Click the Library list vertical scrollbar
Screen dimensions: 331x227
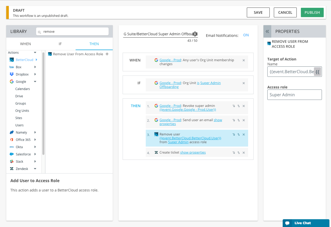click(x=43, y=104)
